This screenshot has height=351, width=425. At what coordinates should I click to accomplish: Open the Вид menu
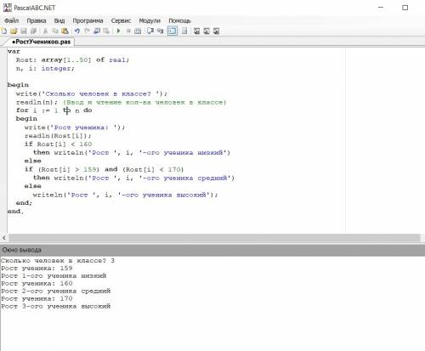click(59, 20)
